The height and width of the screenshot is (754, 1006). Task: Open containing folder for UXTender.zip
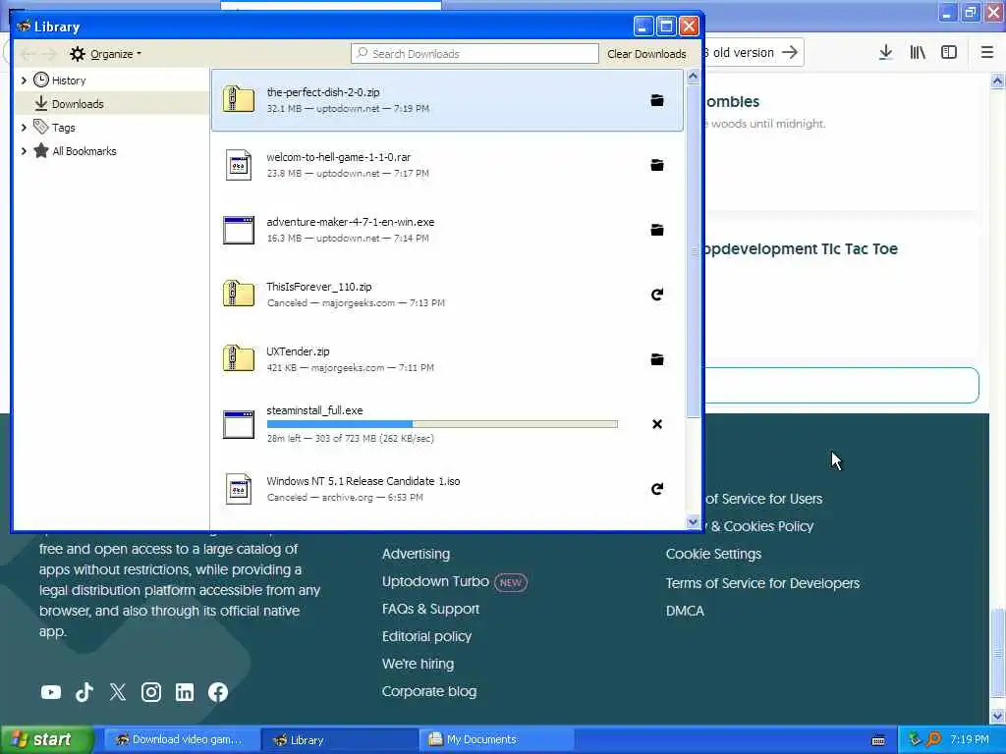click(x=657, y=359)
